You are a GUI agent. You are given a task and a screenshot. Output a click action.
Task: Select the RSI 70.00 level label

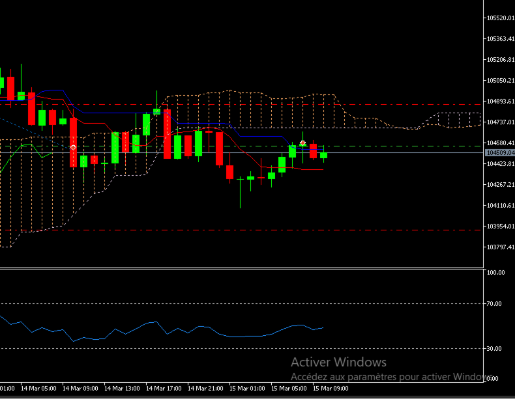[494, 304]
